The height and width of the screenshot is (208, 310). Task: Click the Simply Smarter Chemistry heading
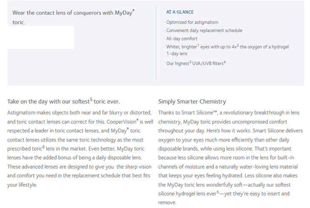[192, 102]
